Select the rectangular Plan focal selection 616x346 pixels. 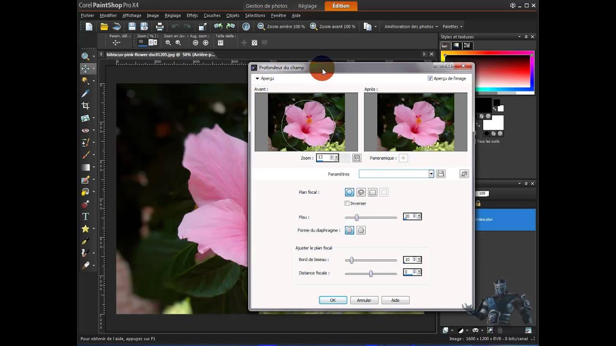click(372, 192)
